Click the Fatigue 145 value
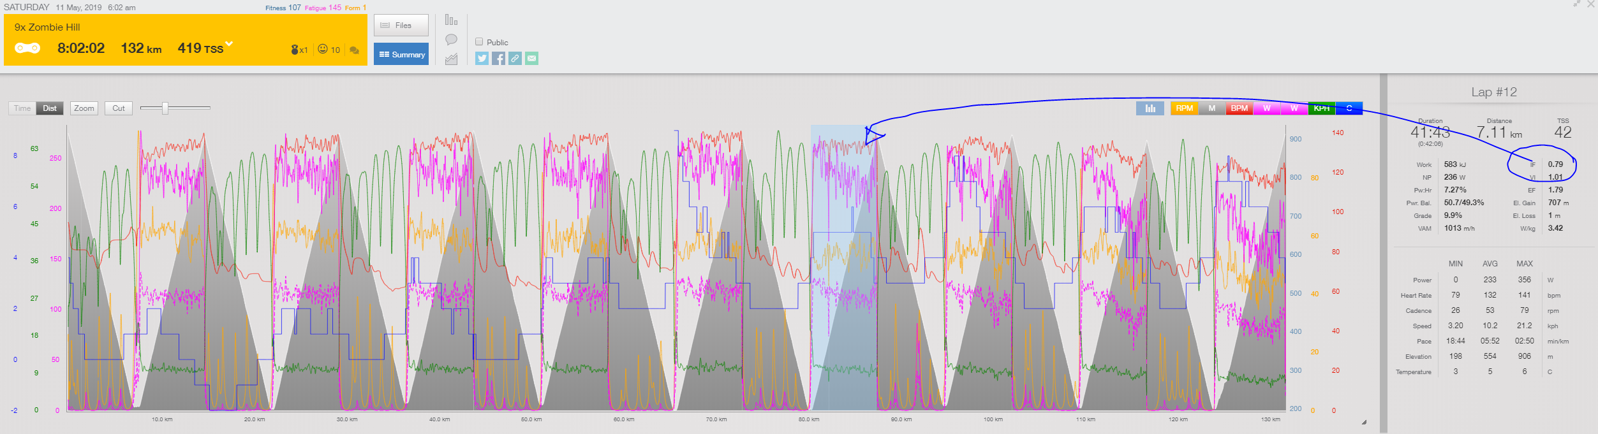Screen dimensions: 1598x434 point(323,8)
